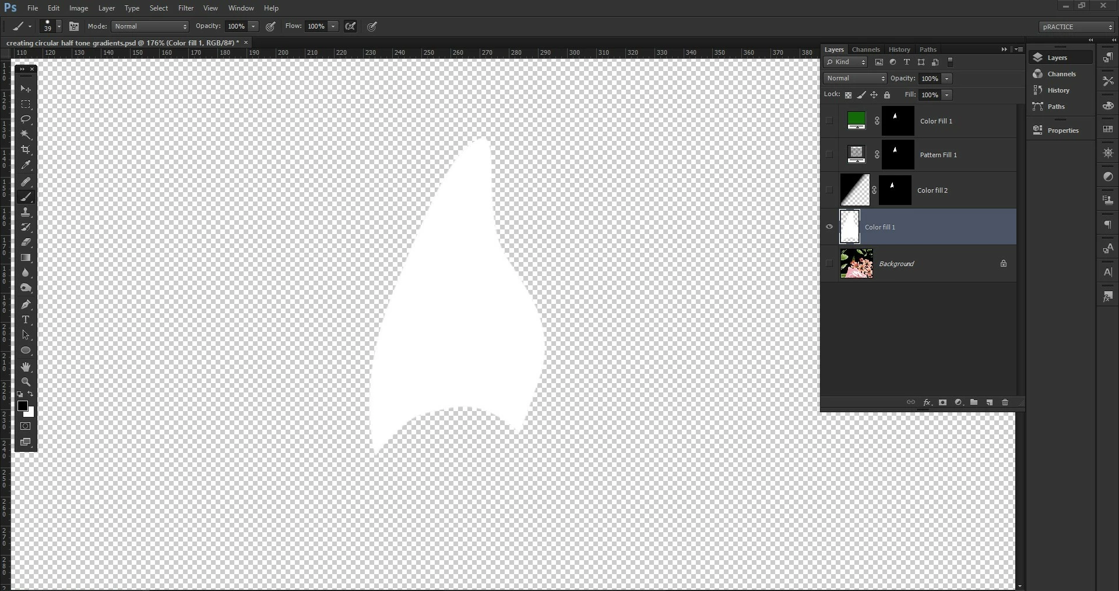The image size is (1119, 591).
Task: Change screen mode from toolbox
Action: coord(26,442)
